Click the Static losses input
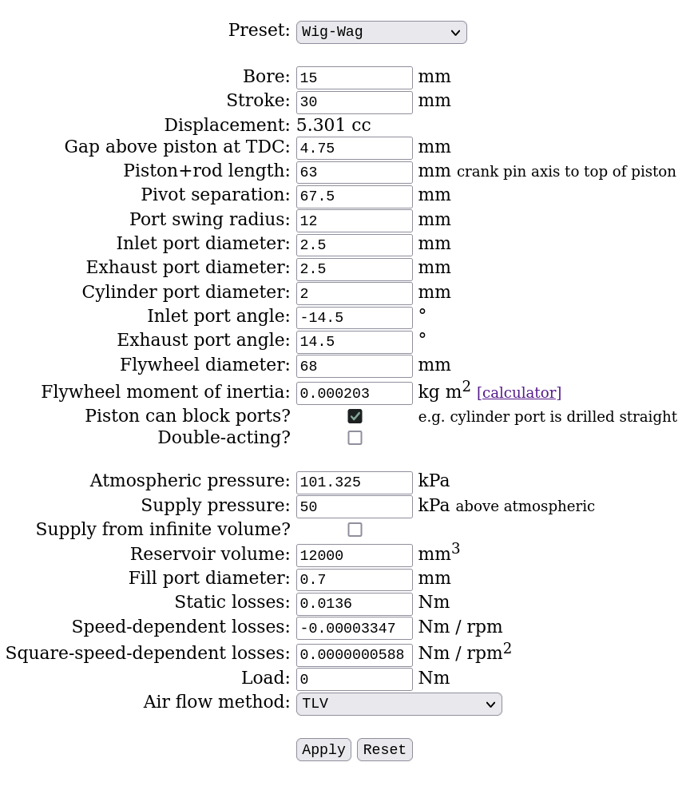 click(354, 603)
